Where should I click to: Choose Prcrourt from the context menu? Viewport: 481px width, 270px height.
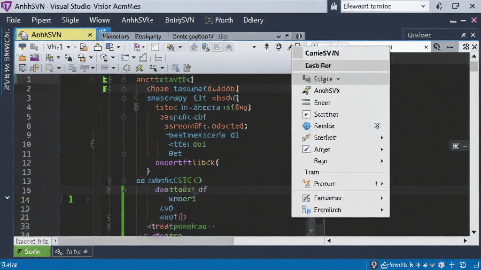point(341,184)
